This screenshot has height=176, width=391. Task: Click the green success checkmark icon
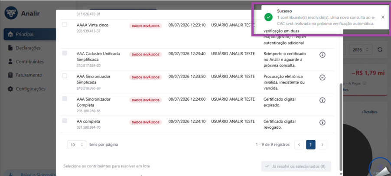[x=268, y=17]
